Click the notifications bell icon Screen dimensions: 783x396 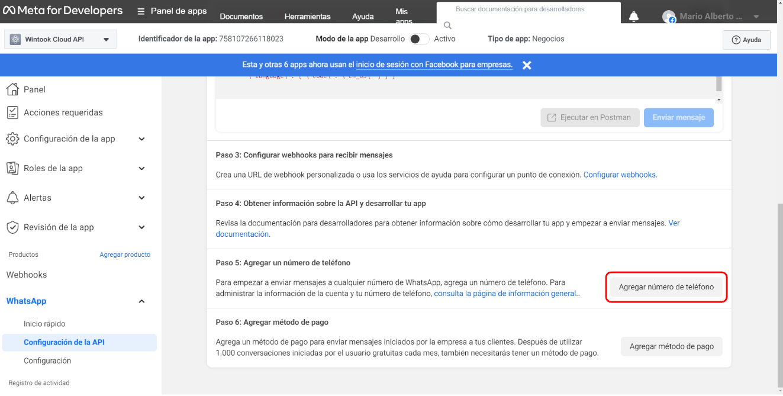pyautogui.click(x=633, y=17)
